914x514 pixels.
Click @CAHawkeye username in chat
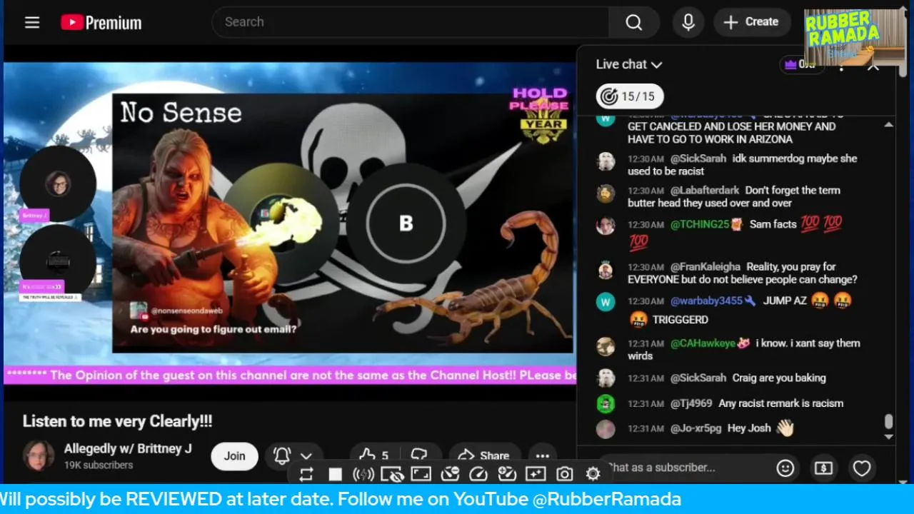[703, 343]
